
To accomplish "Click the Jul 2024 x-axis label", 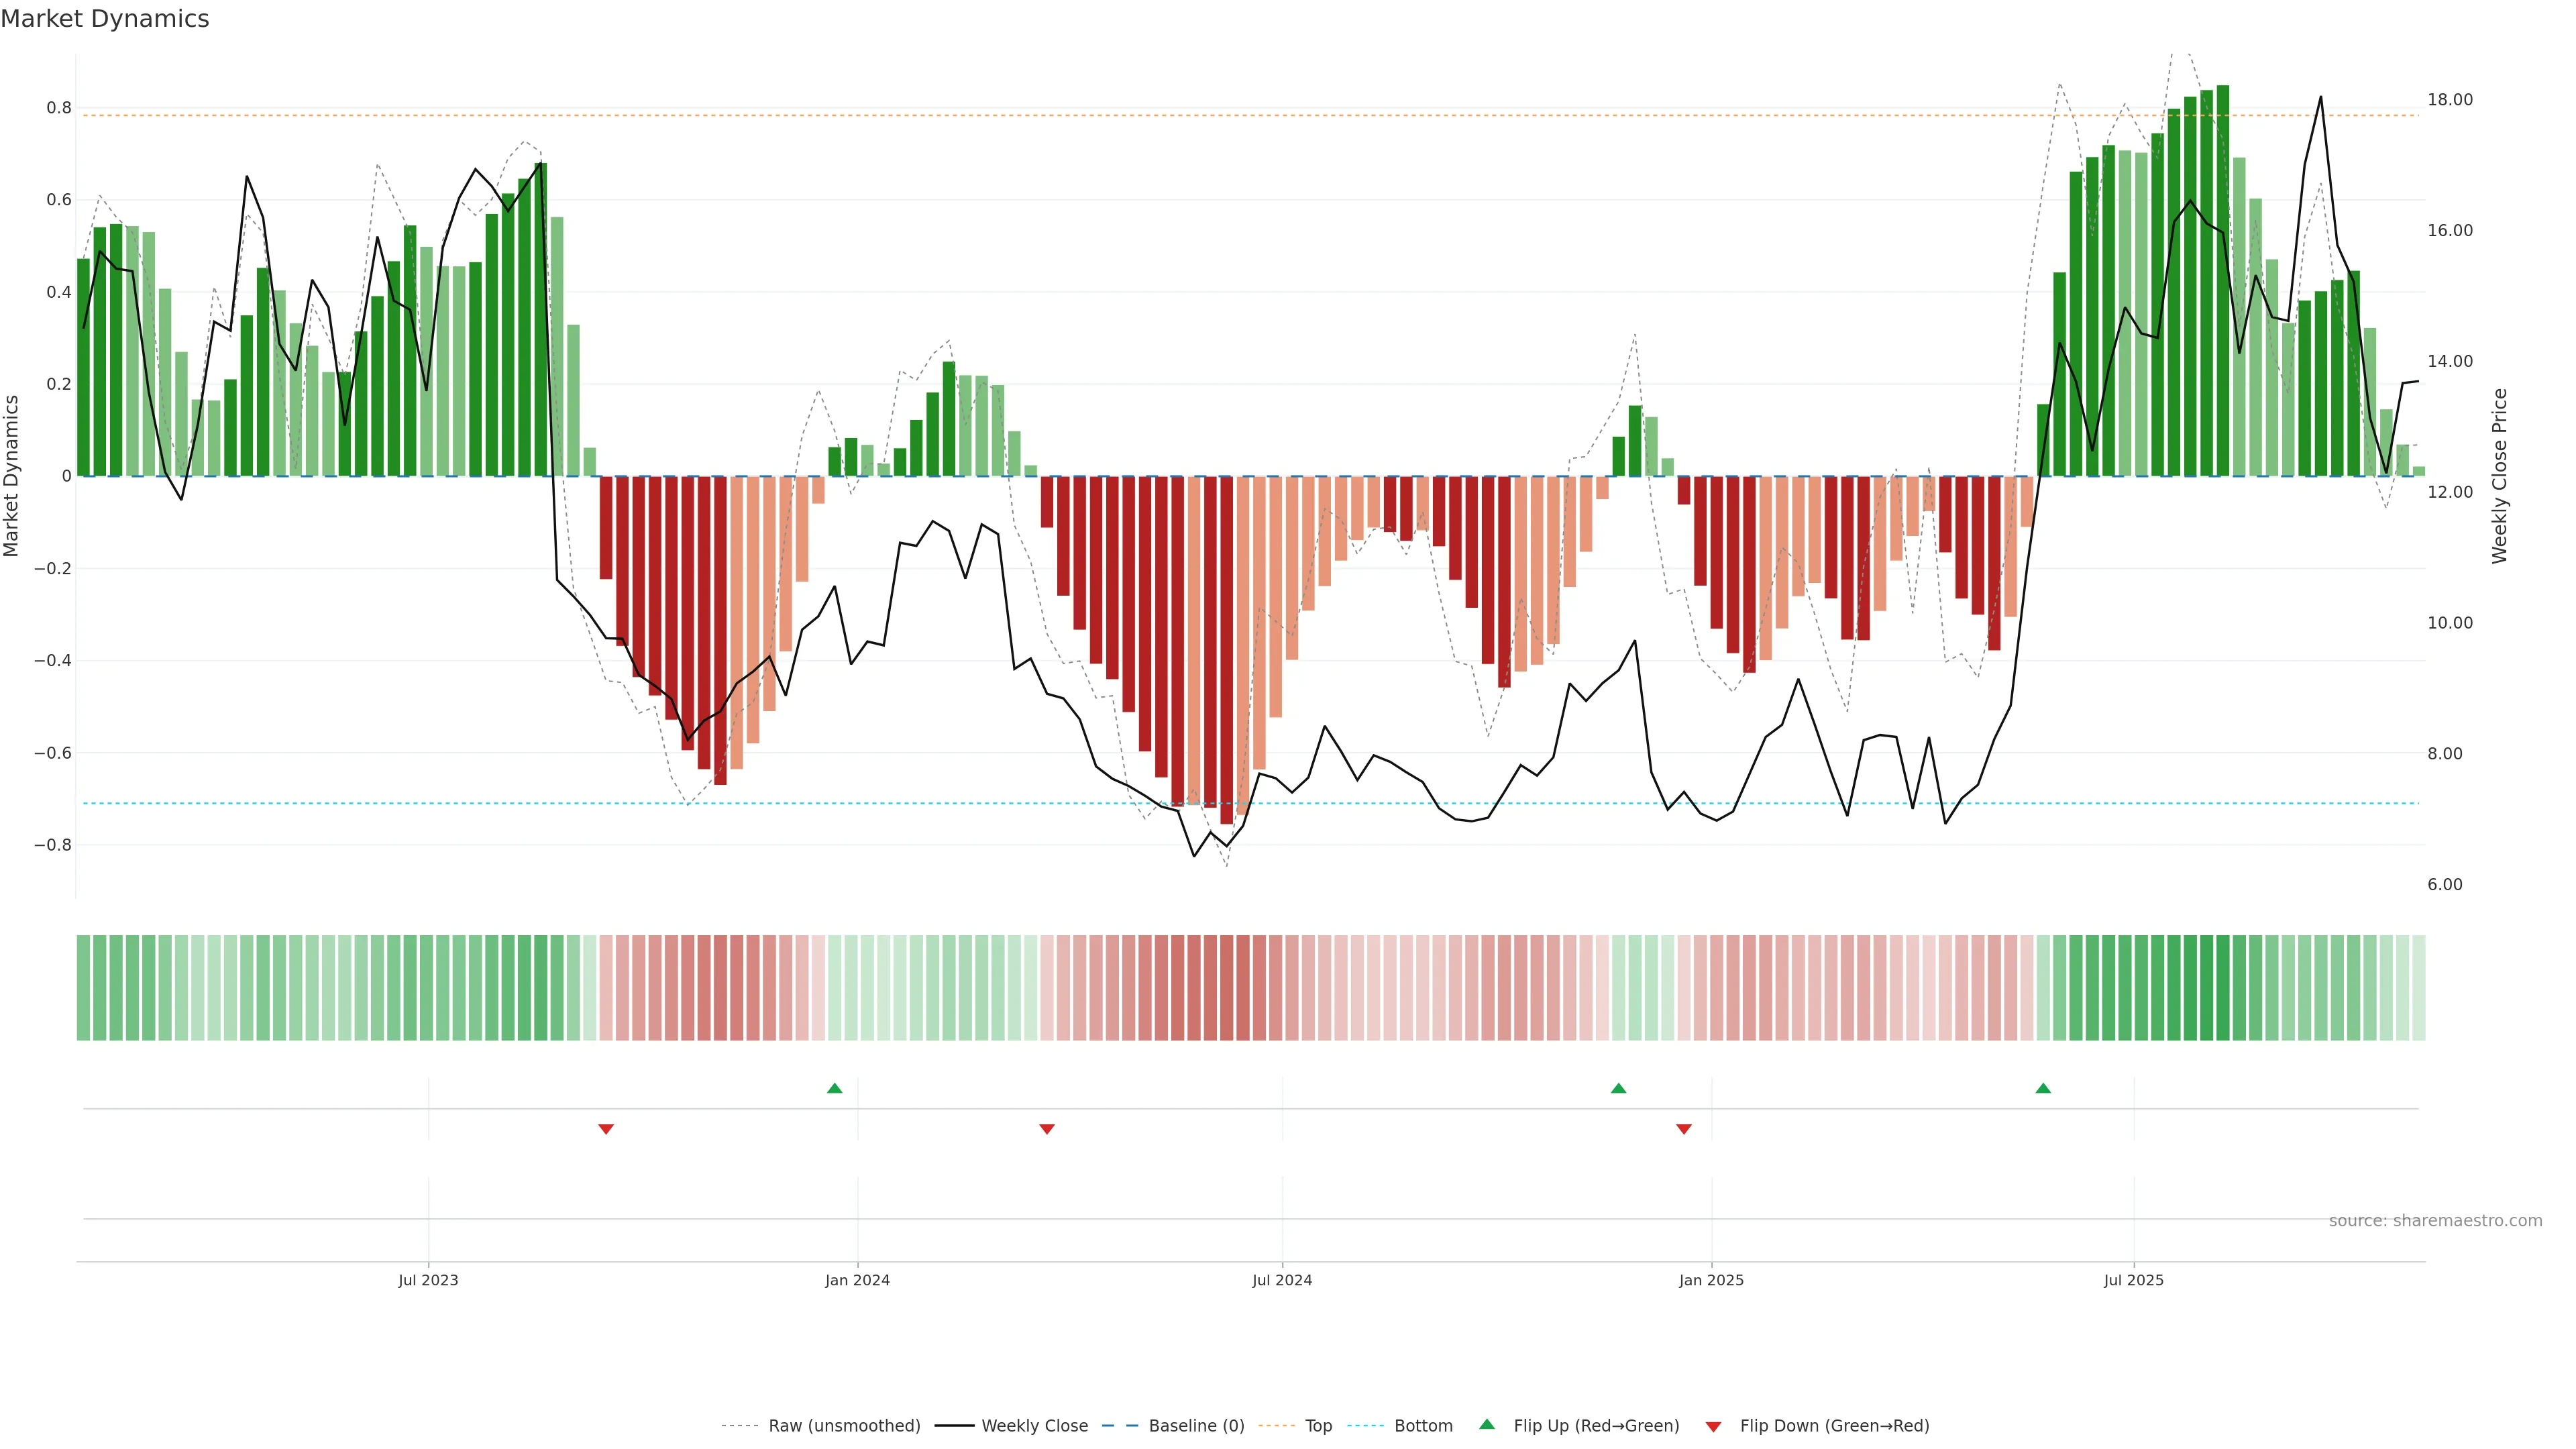I will (1282, 1280).
